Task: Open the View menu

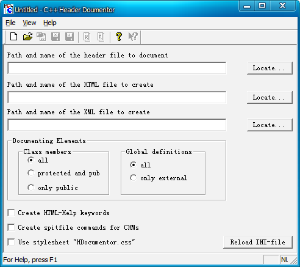Action: [x=29, y=23]
